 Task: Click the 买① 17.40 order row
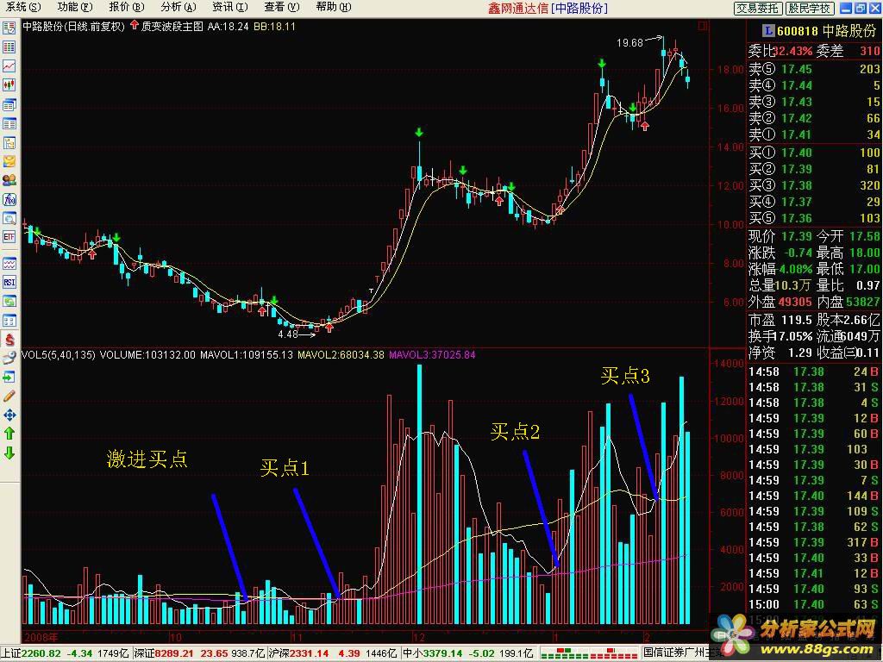(814, 153)
